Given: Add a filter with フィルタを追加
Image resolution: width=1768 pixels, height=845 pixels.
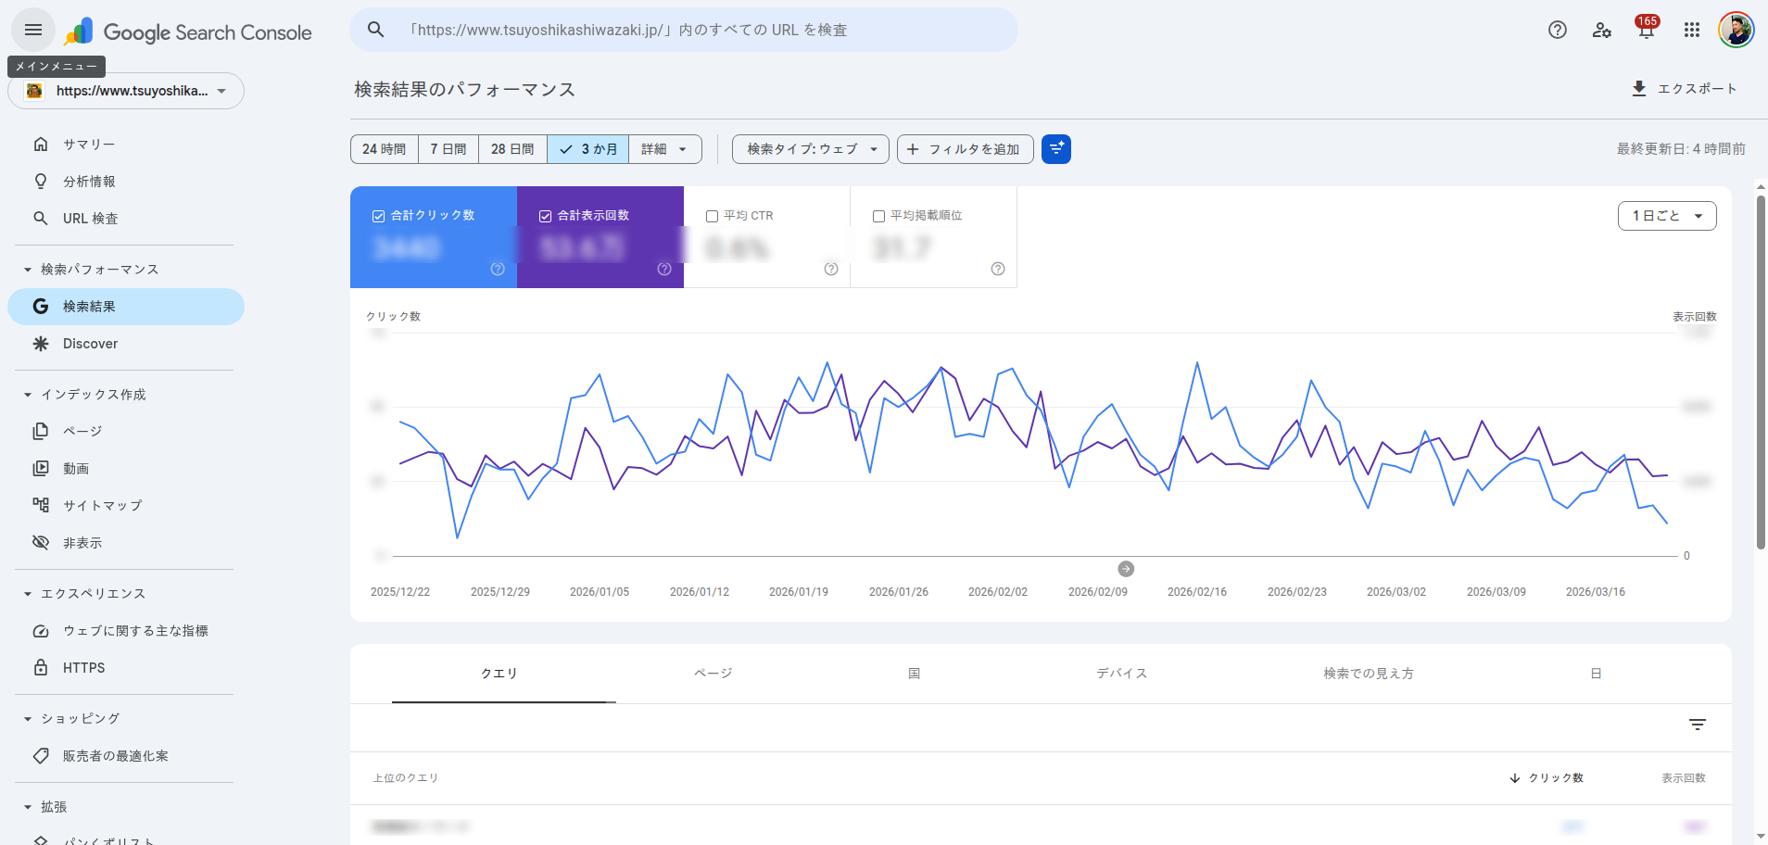Looking at the screenshot, I should coord(964,148).
